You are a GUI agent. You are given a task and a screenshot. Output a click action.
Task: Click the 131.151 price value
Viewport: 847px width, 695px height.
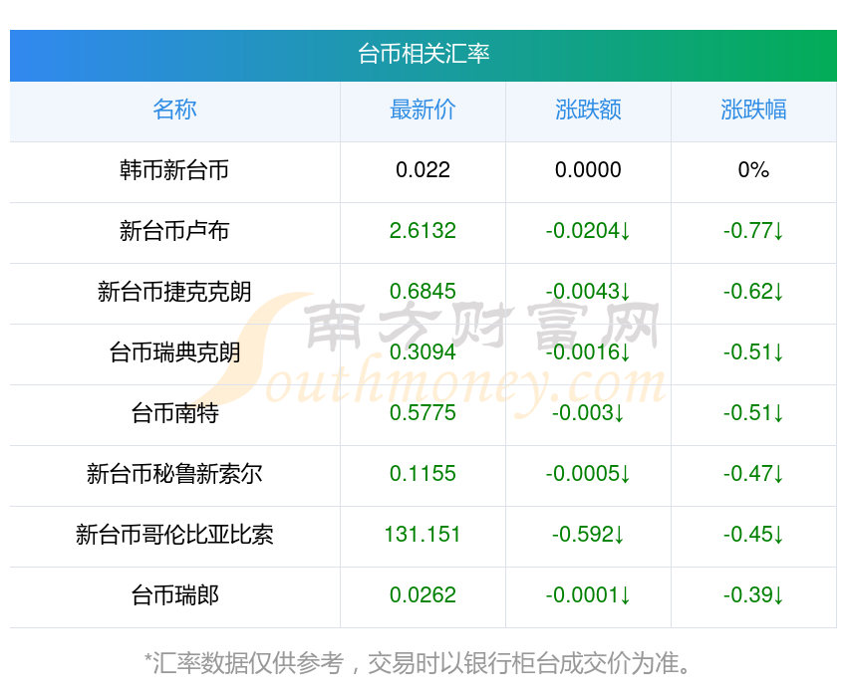point(423,535)
